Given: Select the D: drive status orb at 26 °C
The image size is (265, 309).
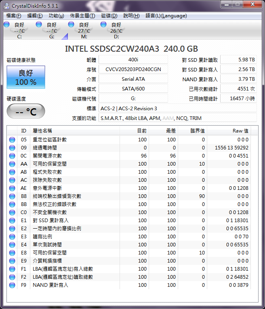Looking at the screenshot, I should pos(103,24).
